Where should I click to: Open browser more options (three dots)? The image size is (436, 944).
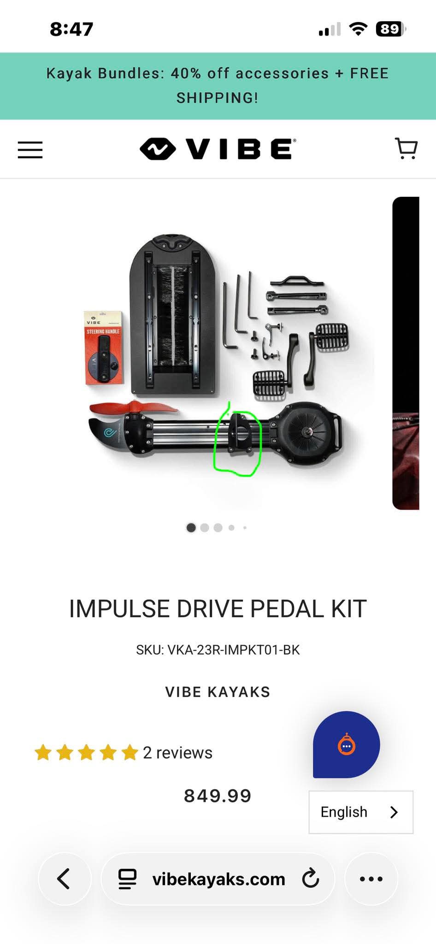click(371, 879)
